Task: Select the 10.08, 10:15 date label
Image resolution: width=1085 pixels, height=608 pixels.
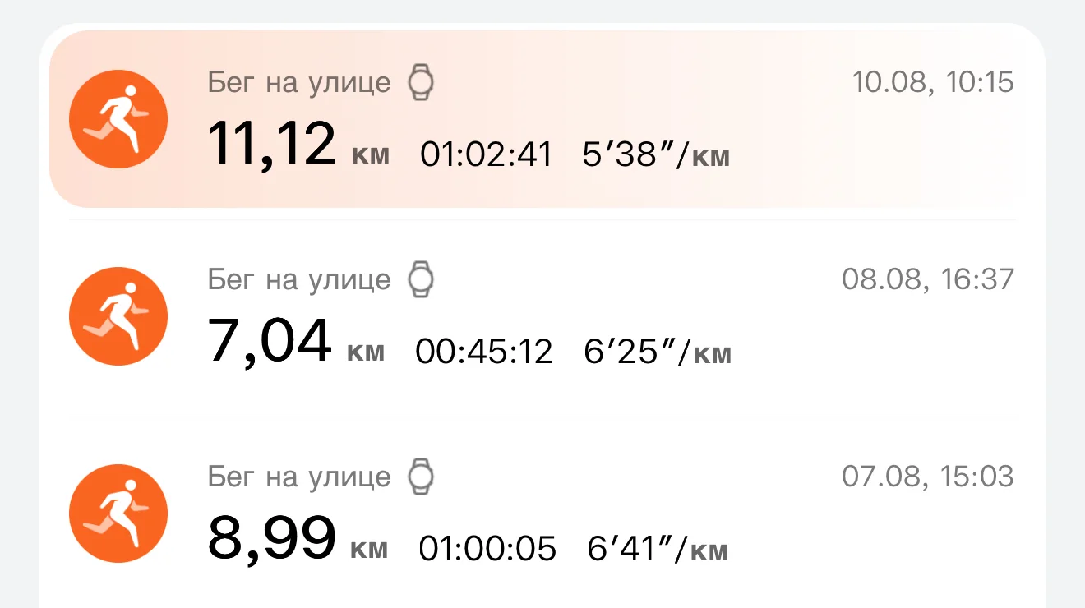Action: 933,82
